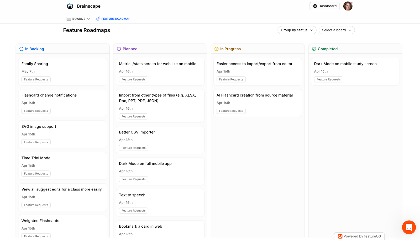
Task: Open the user profile avatar
Action: [x=348, y=6]
